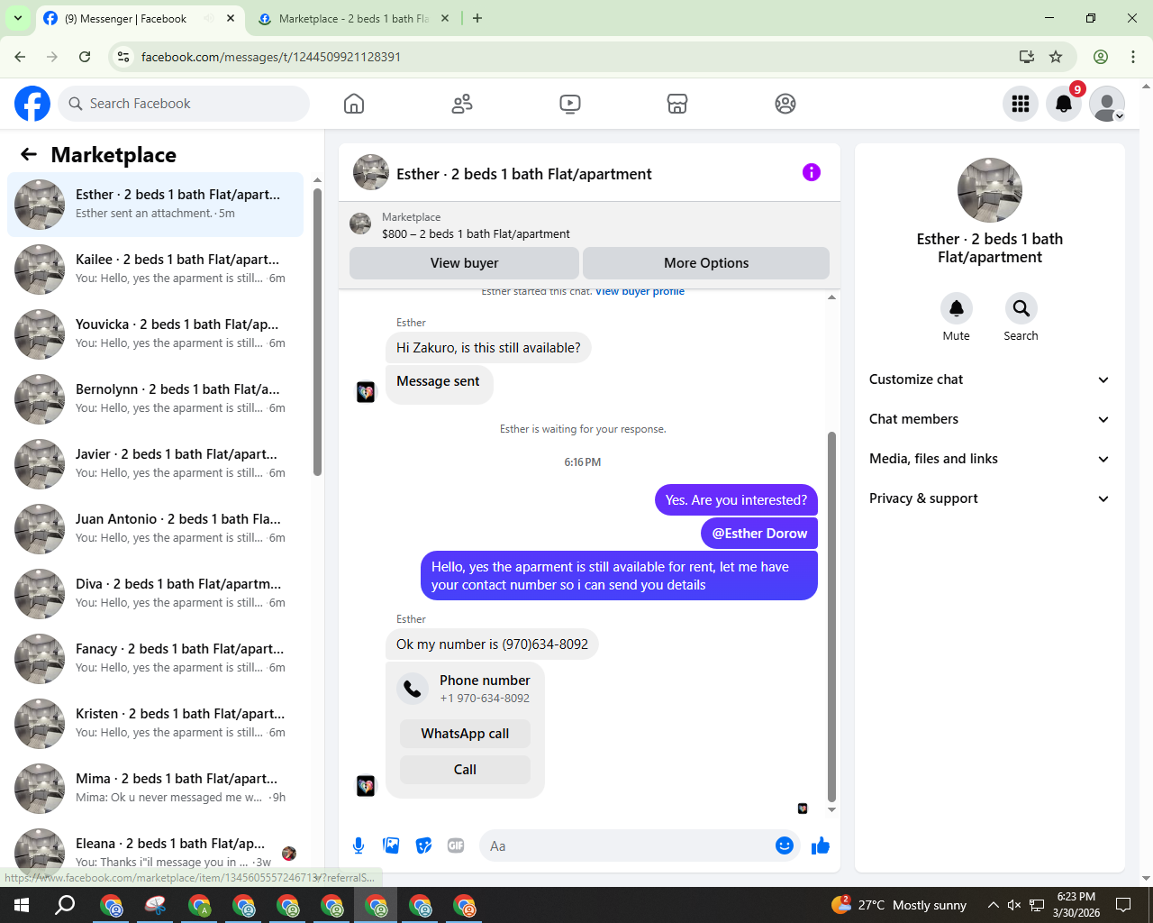
Task: Choose a sticker icon
Action: (x=423, y=845)
